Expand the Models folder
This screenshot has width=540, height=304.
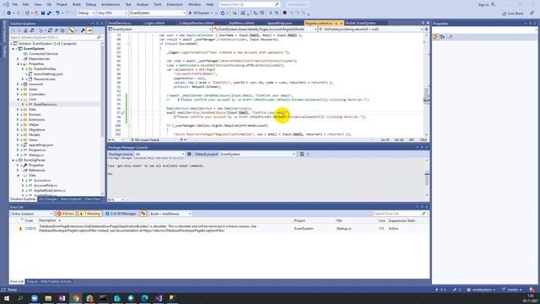tap(18, 135)
